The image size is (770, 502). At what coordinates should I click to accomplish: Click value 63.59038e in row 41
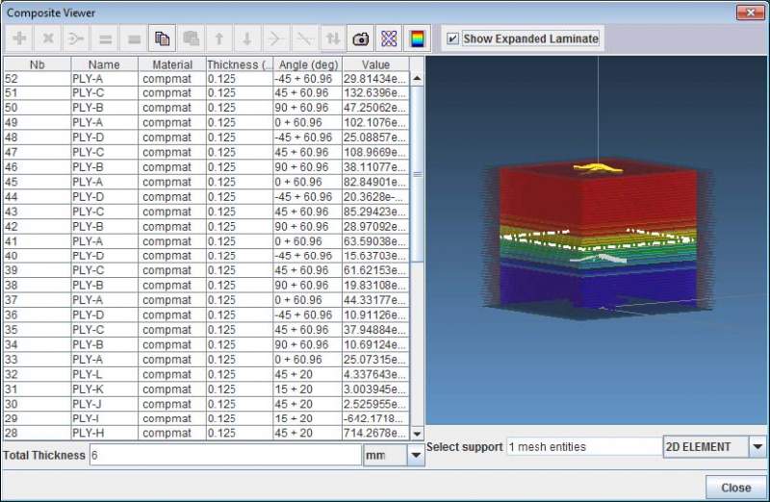(x=374, y=241)
